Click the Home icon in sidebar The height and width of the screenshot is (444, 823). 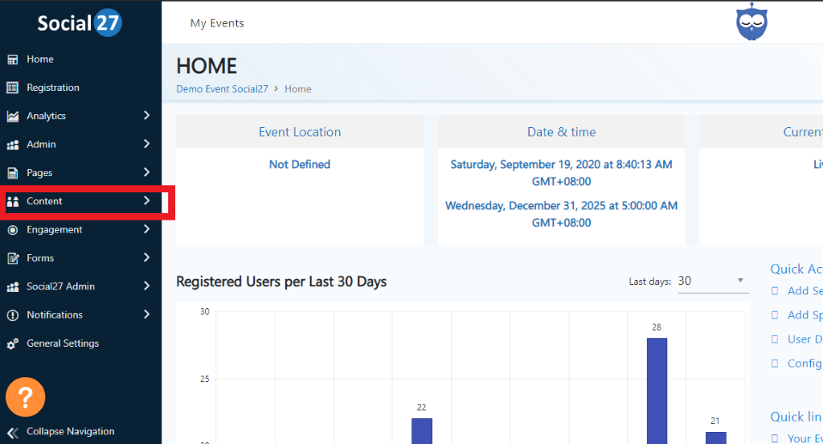click(x=12, y=60)
